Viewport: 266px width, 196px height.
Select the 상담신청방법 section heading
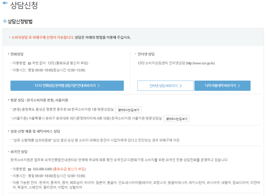[20, 22]
